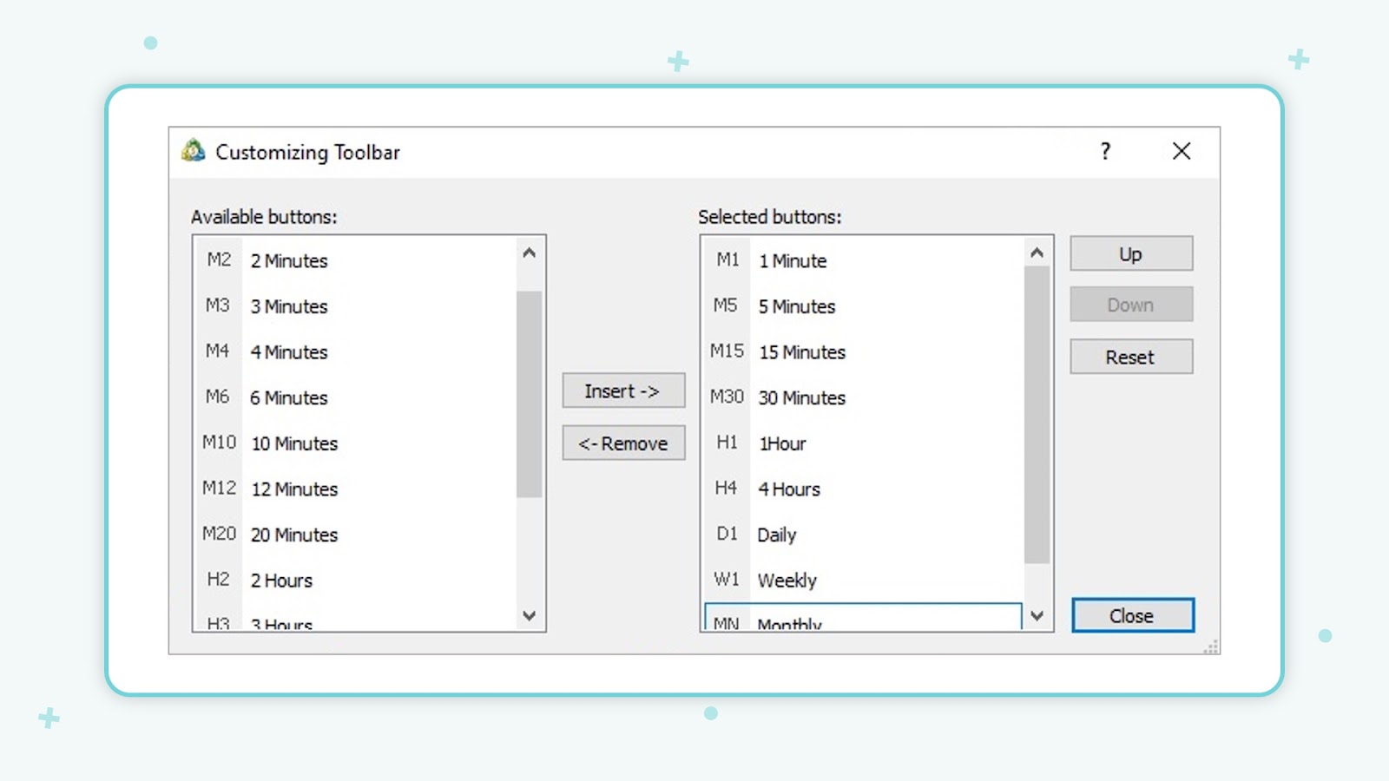Choose M15 15 Minutes in Selected buttons
Image resolution: width=1389 pixels, height=781 pixels.
pos(863,351)
